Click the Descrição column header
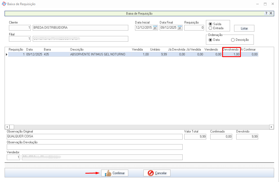The height and width of the screenshot is (182, 279). 77,49
